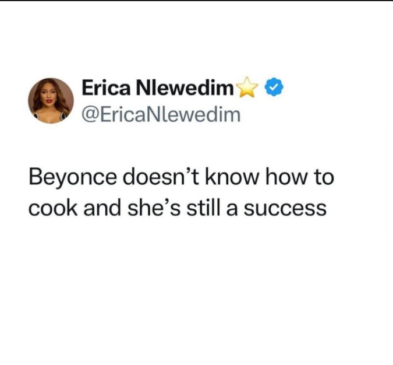Click the word "how" in the tweet

point(286,176)
